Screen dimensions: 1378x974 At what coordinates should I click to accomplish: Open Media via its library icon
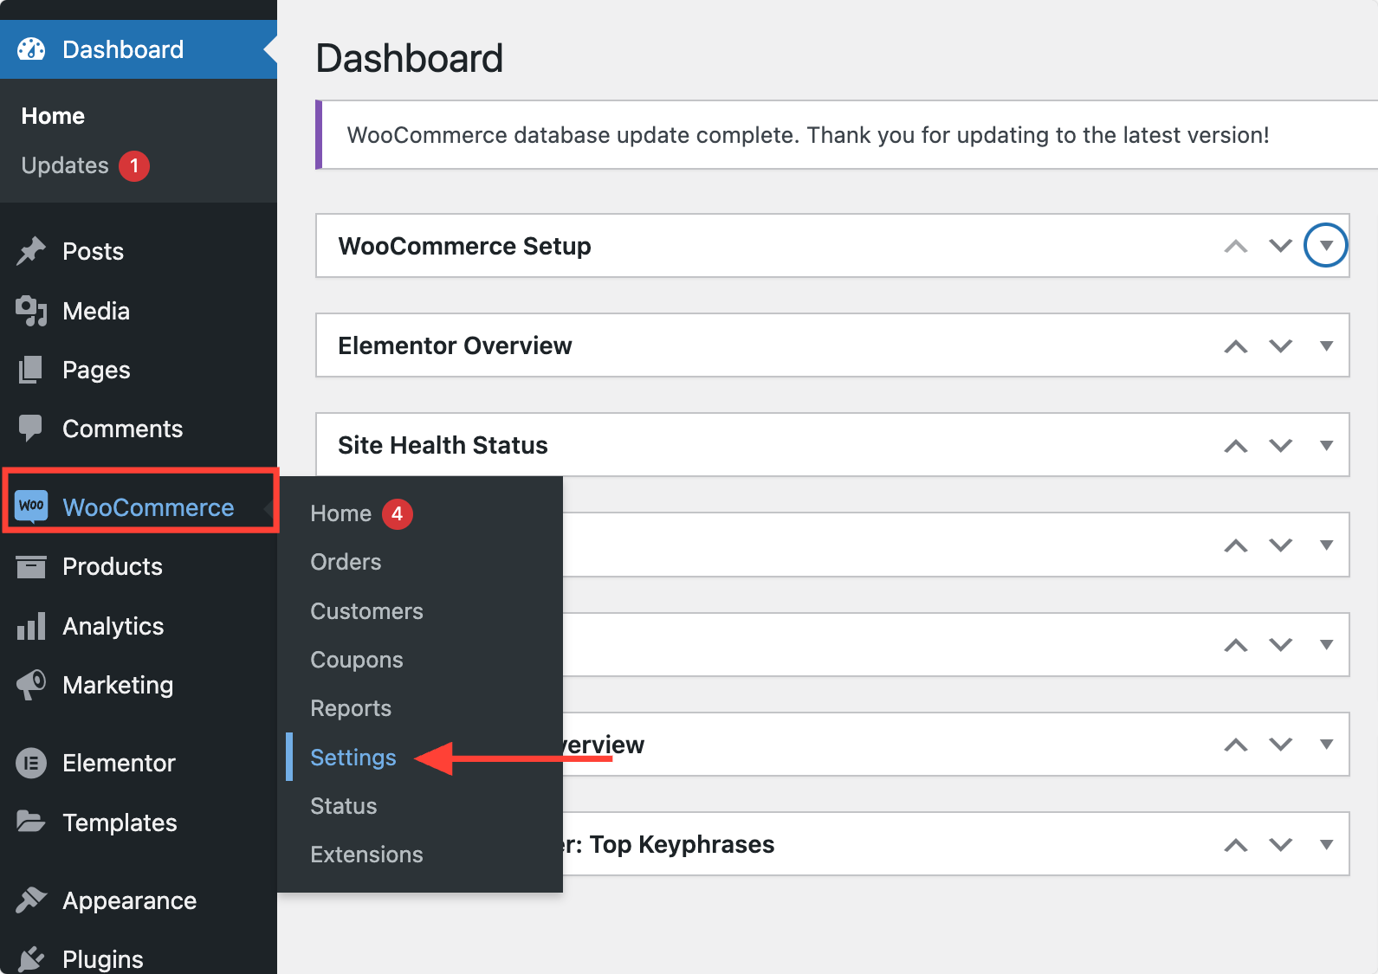point(31,310)
